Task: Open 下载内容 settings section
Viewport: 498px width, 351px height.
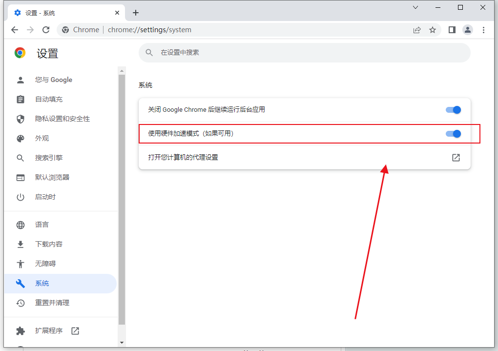Action: 61,244
